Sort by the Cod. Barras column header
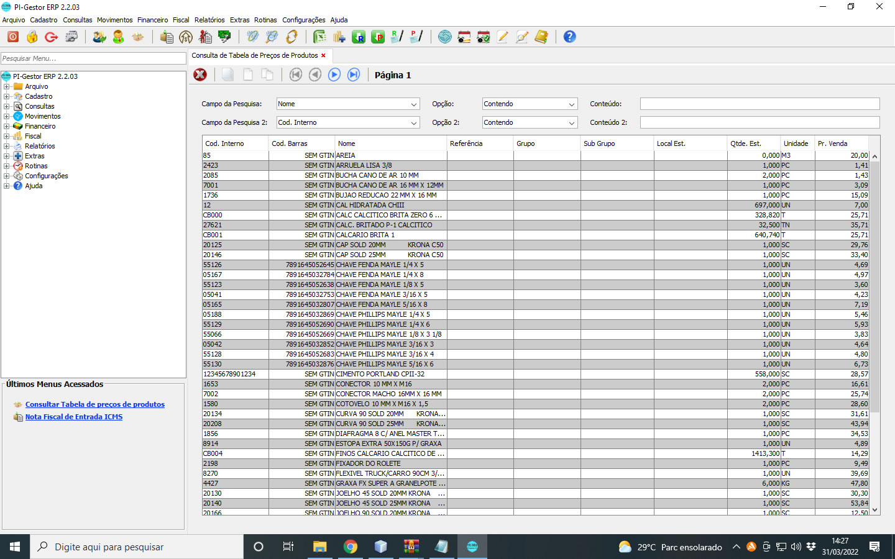This screenshot has width=895, height=559. pyautogui.click(x=302, y=143)
